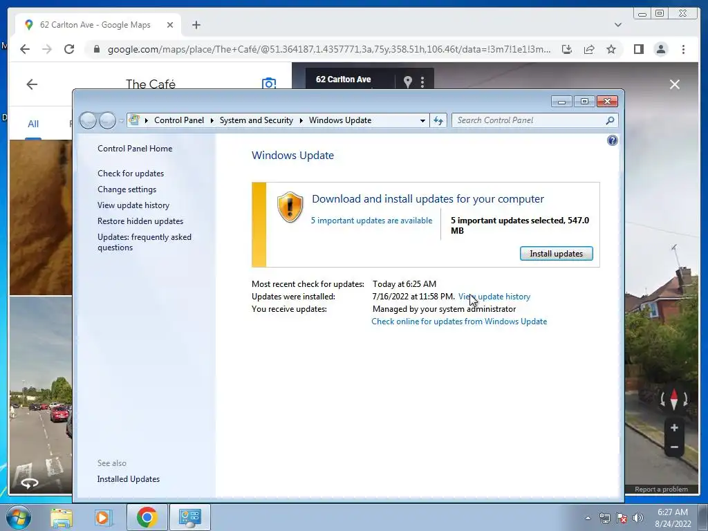Viewport: 708px width, 531px height.
Task: Open the Action Center flag icon
Action: coord(622,518)
